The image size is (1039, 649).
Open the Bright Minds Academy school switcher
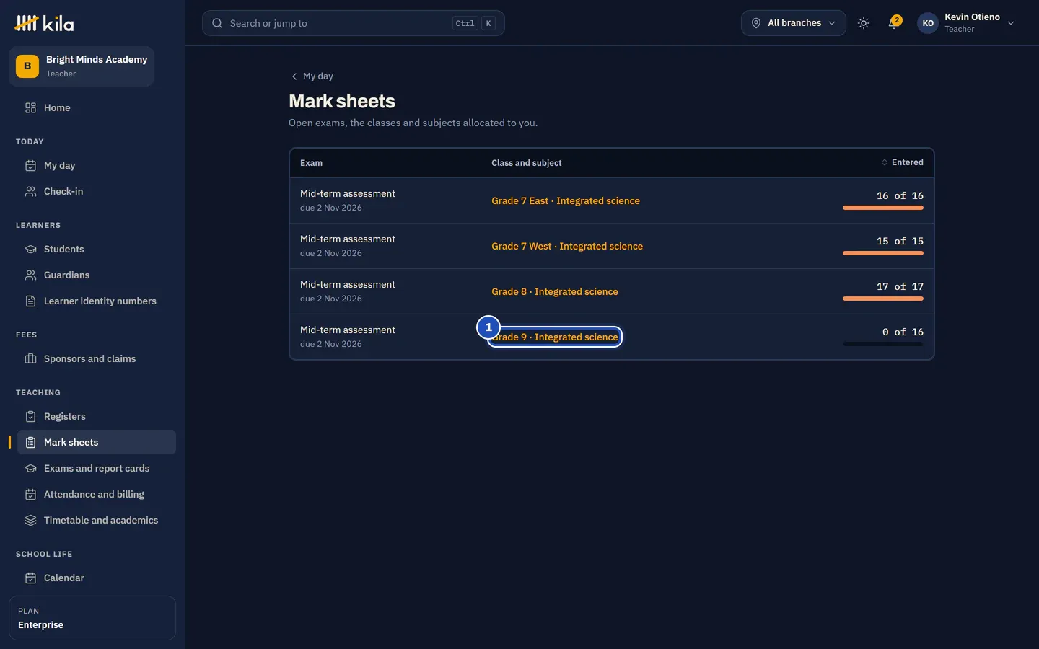click(82, 66)
